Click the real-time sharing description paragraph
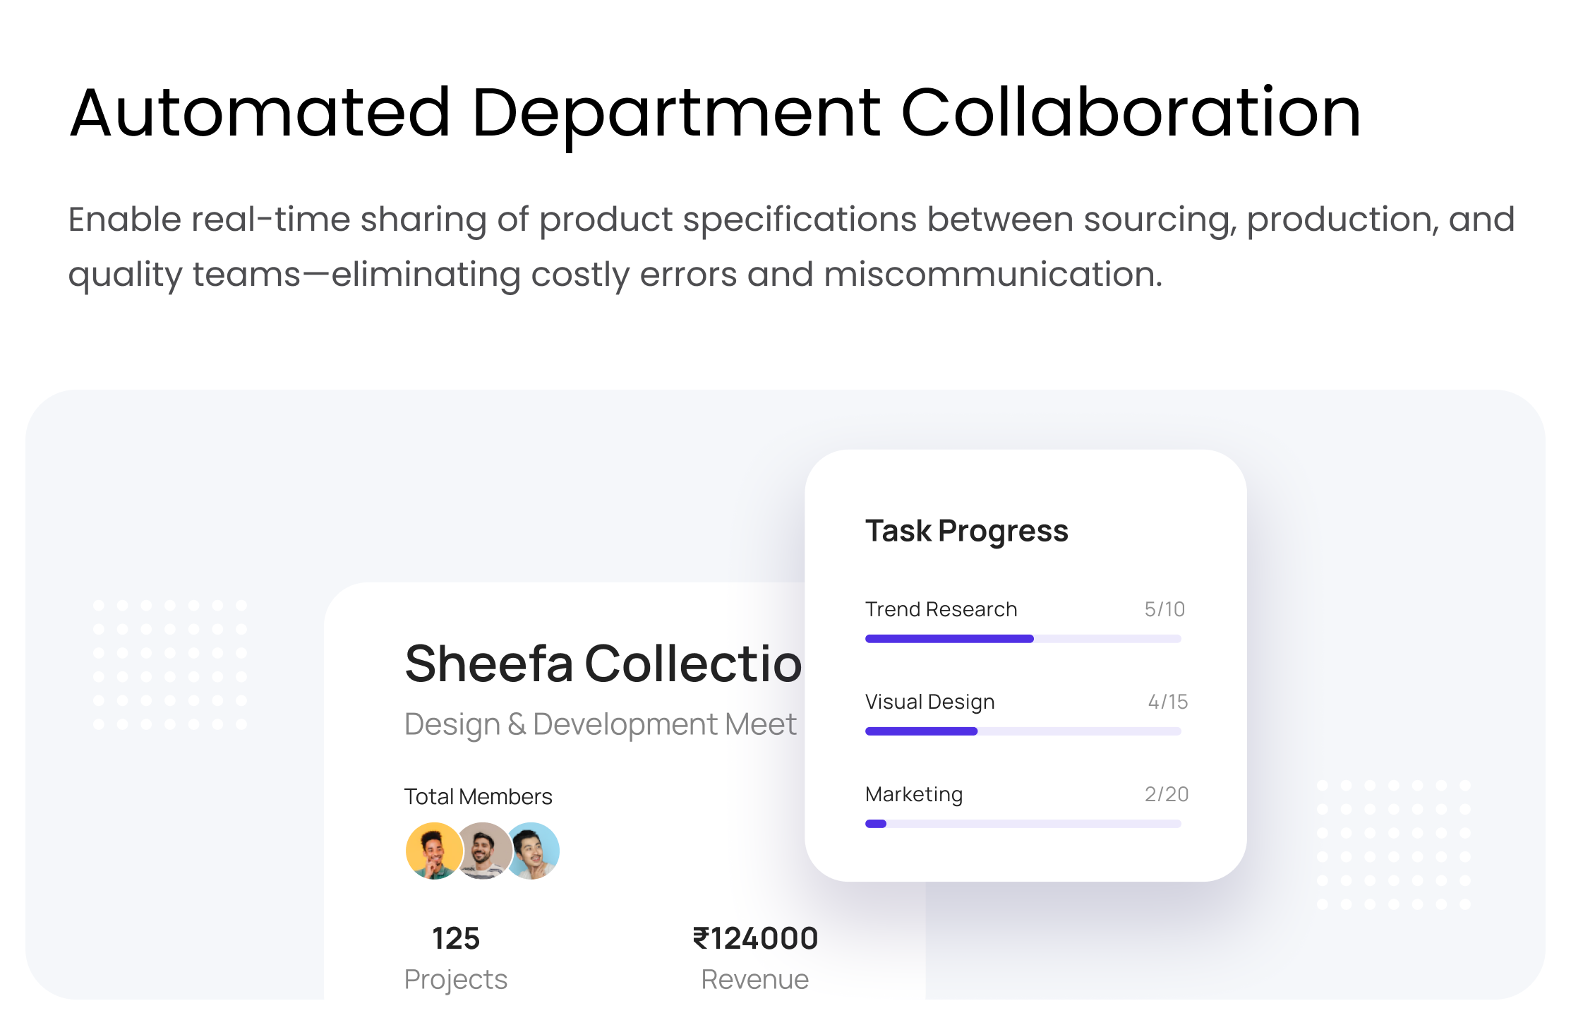Screen dimensions: 1571x1025 790,246
